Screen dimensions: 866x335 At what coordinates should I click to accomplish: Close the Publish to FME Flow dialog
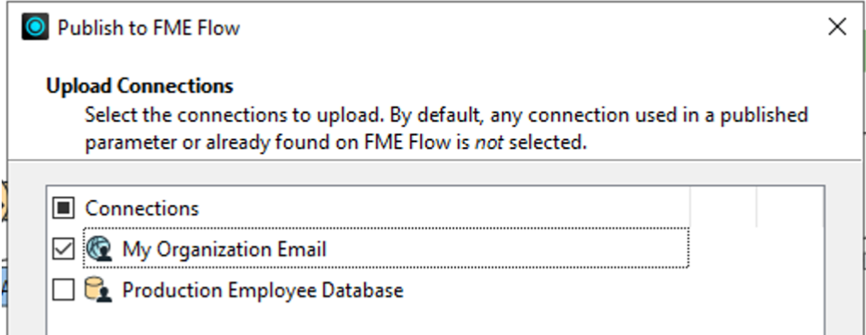click(837, 26)
